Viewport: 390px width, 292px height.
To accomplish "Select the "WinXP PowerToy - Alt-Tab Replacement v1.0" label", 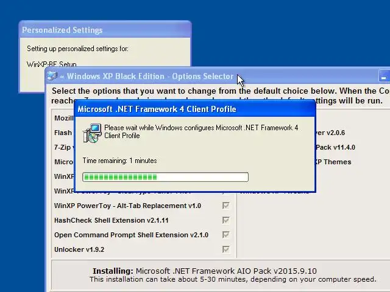I will 127,206.
